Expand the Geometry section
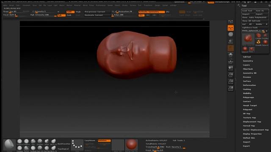271x152 pixels. [x=248, y=61]
